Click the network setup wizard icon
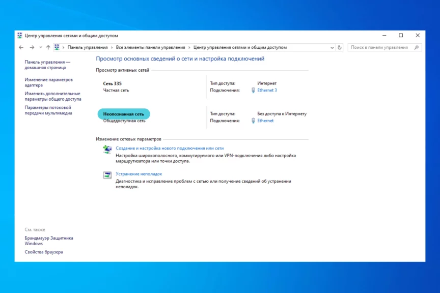 [x=107, y=149]
